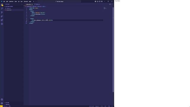Screen dimensions: 190x107
Task: Click the Split Editor Right icon
Action: click(110, 4)
